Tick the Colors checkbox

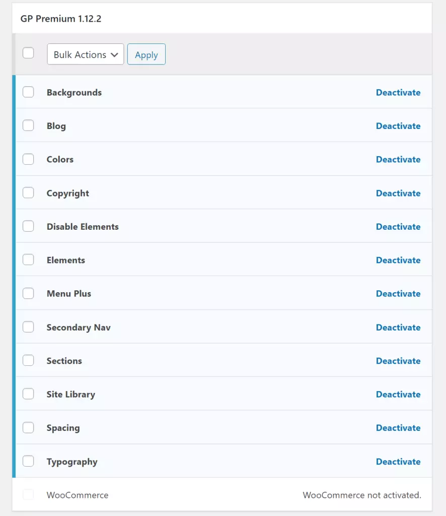click(x=28, y=159)
